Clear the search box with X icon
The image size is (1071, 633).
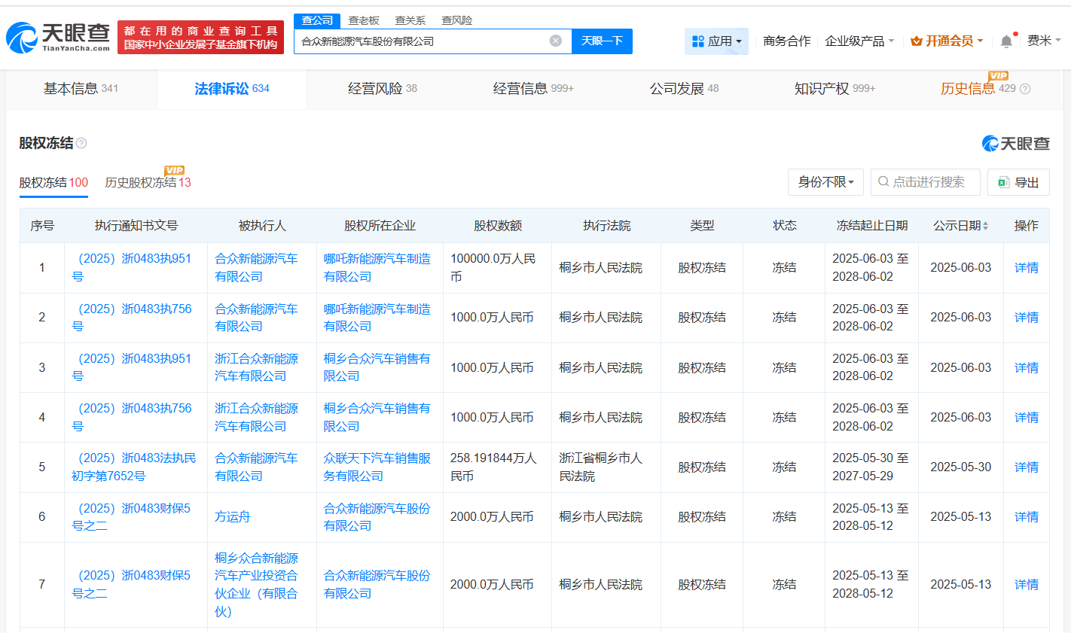pyautogui.click(x=556, y=41)
